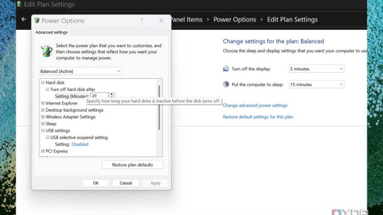
Task: Click the large battery power plan icon
Action: tap(47, 51)
